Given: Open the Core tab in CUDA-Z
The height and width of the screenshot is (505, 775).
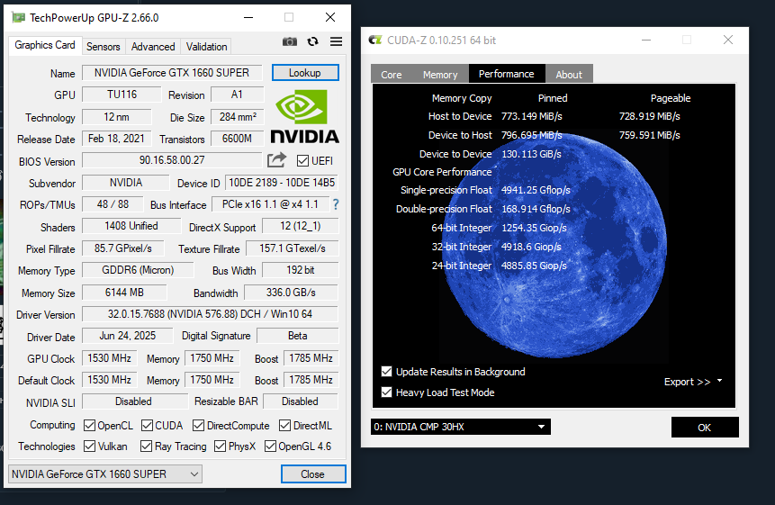Looking at the screenshot, I should pos(392,75).
